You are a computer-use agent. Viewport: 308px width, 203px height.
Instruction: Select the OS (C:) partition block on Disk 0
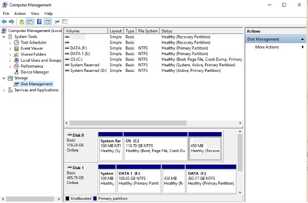point(155,148)
